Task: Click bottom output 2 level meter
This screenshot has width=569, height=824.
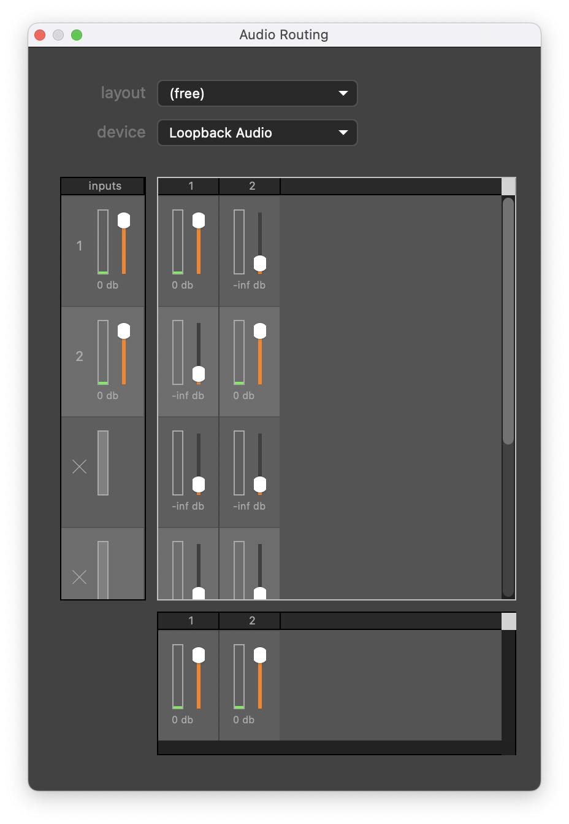Action: pyautogui.click(x=239, y=677)
